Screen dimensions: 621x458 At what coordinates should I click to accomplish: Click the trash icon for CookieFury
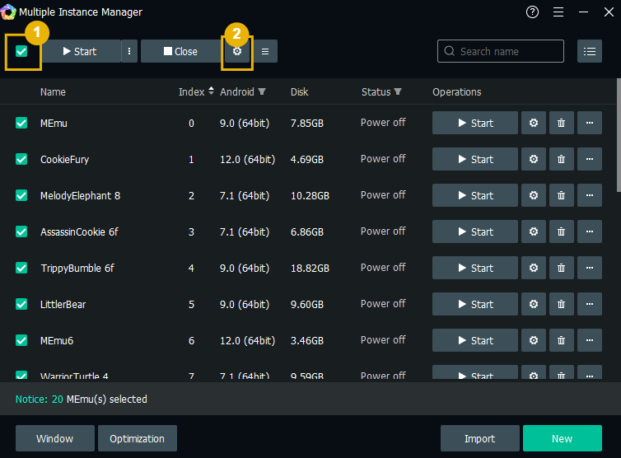(x=561, y=159)
